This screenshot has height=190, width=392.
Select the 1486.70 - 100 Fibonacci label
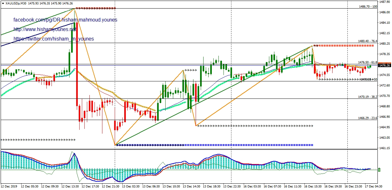tap(368, 6)
